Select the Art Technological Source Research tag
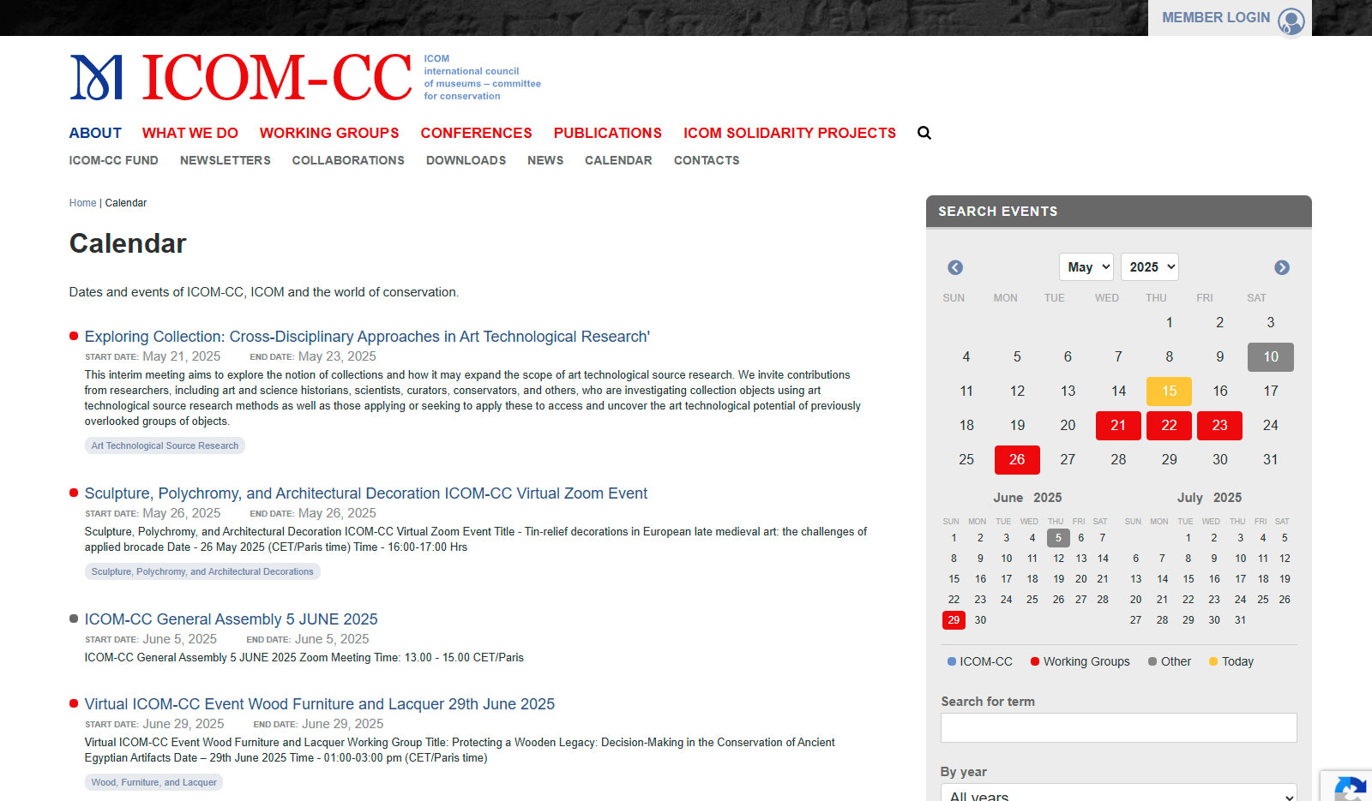This screenshot has height=801, width=1372. click(x=165, y=445)
